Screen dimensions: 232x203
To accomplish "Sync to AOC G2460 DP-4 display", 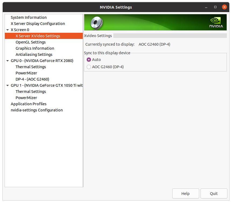I will click(x=89, y=67).
